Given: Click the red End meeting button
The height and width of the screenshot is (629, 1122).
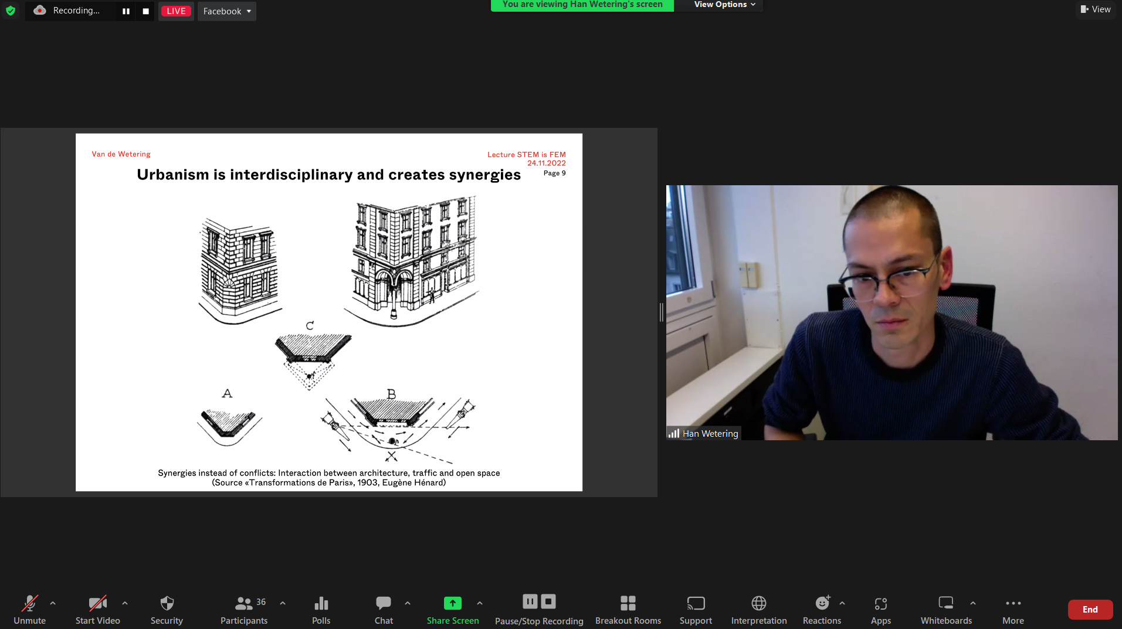Looking at the screenshot, I should tap(1090, 610).
